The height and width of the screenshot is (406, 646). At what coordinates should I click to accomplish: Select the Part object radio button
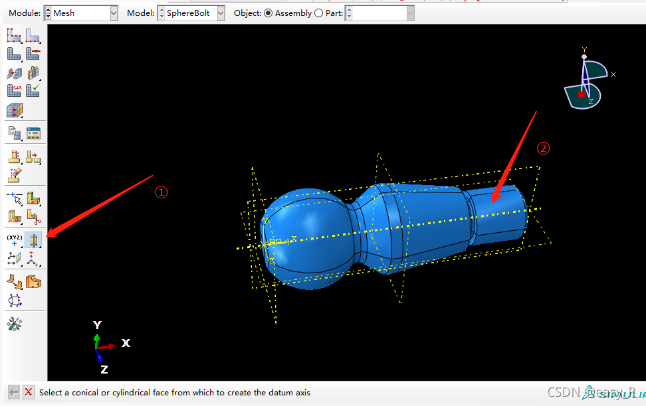click(x=318, y=13)
